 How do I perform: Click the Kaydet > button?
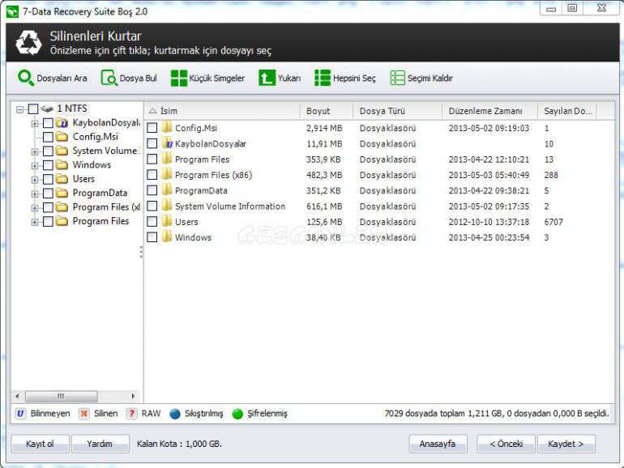(x=566, y=444)
